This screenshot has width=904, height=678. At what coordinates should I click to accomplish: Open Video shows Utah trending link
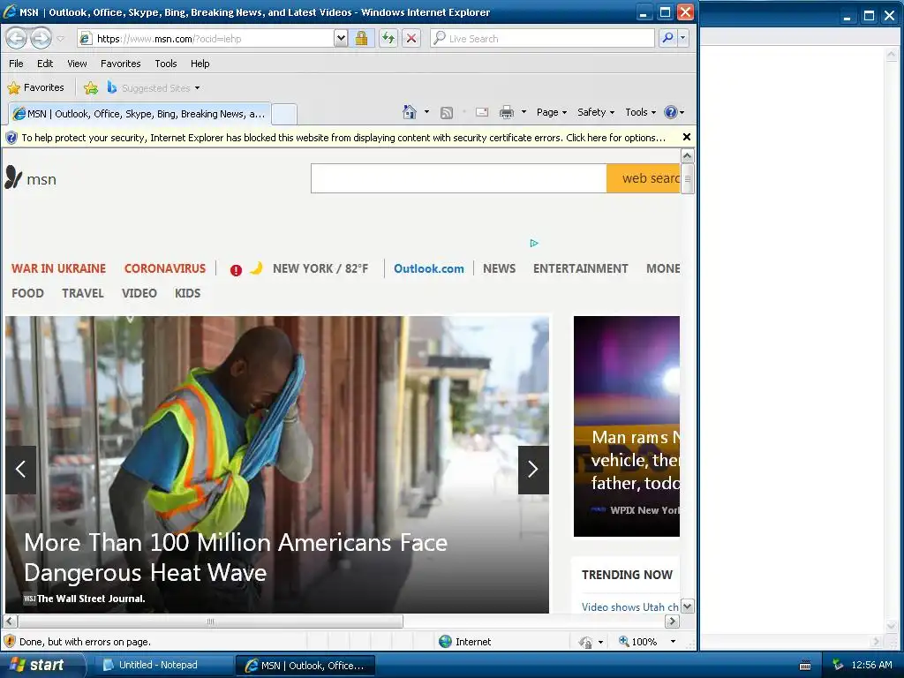click(x=630, y=607)
